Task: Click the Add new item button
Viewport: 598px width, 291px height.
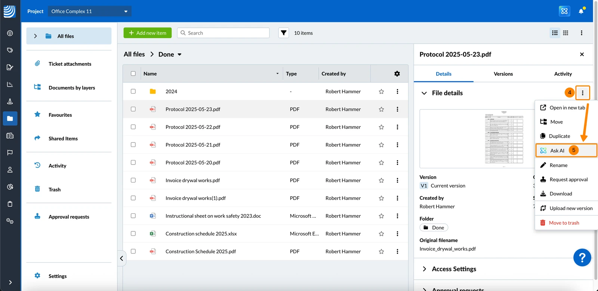Action: click(148, 33)
